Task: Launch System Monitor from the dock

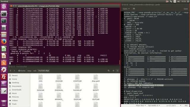Action: point(4,21)
